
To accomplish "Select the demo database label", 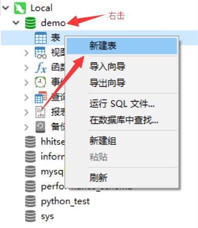I will pos(53,23).
